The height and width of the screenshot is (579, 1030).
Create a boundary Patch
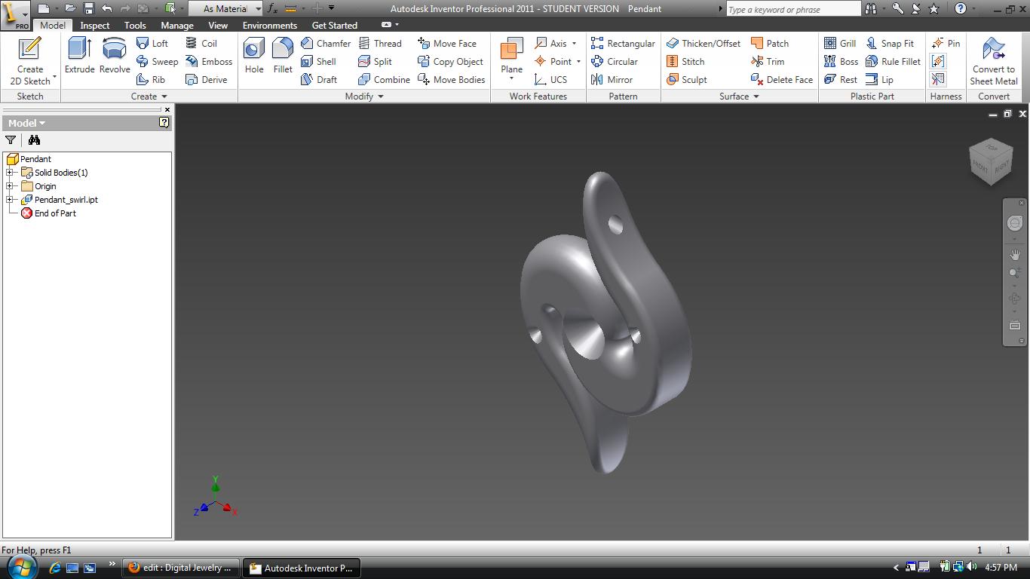[x=770, y=44]
